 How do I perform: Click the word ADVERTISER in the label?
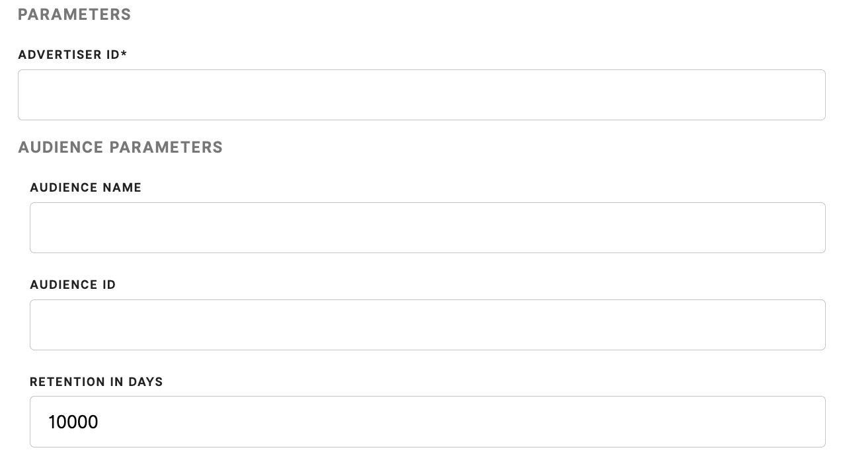(x=60, y=55)
